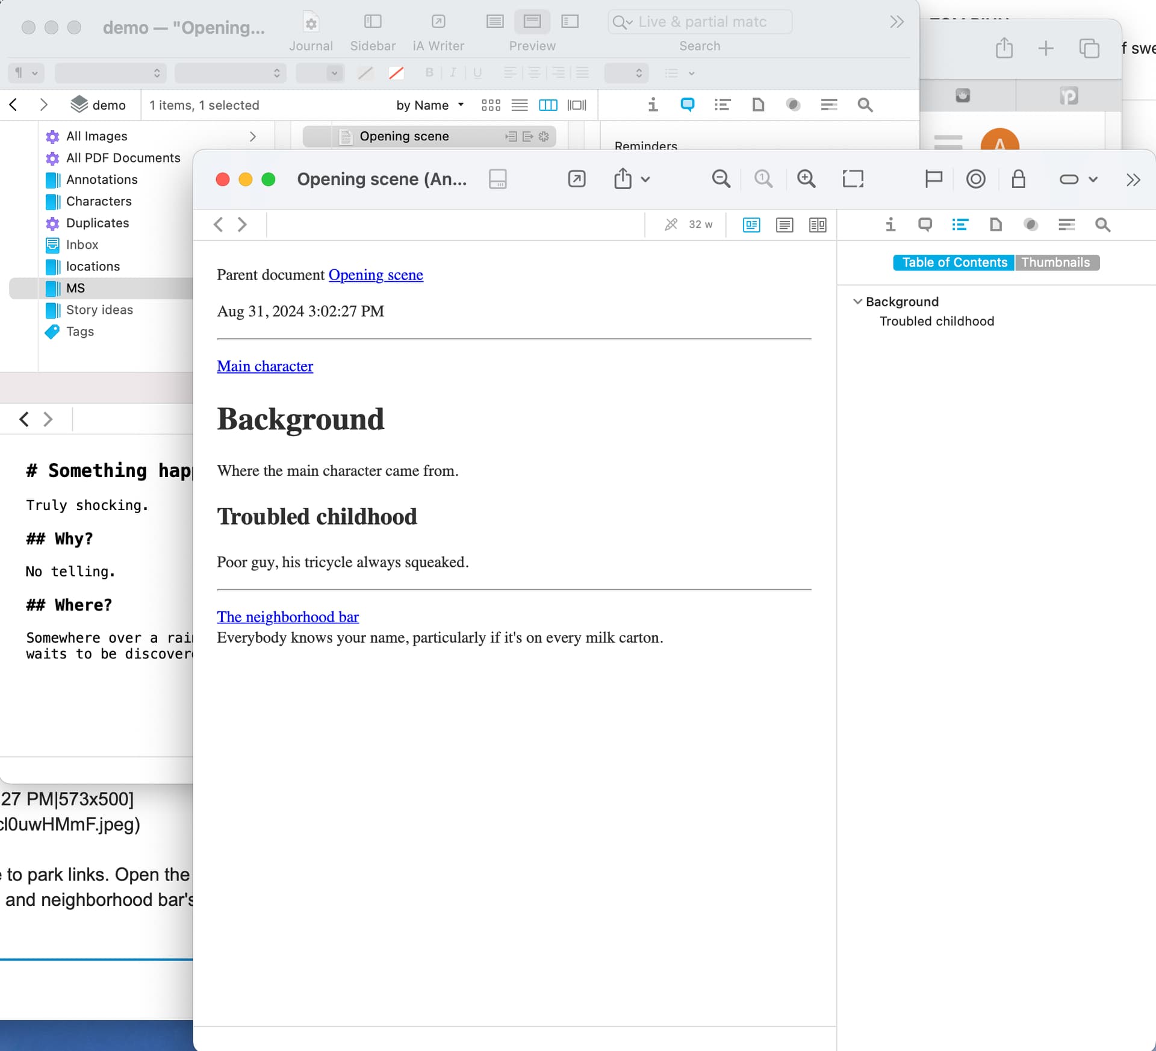Collapse the Background outline entry
This screenshot has height=1051, width=1156.
click(857, 301)
